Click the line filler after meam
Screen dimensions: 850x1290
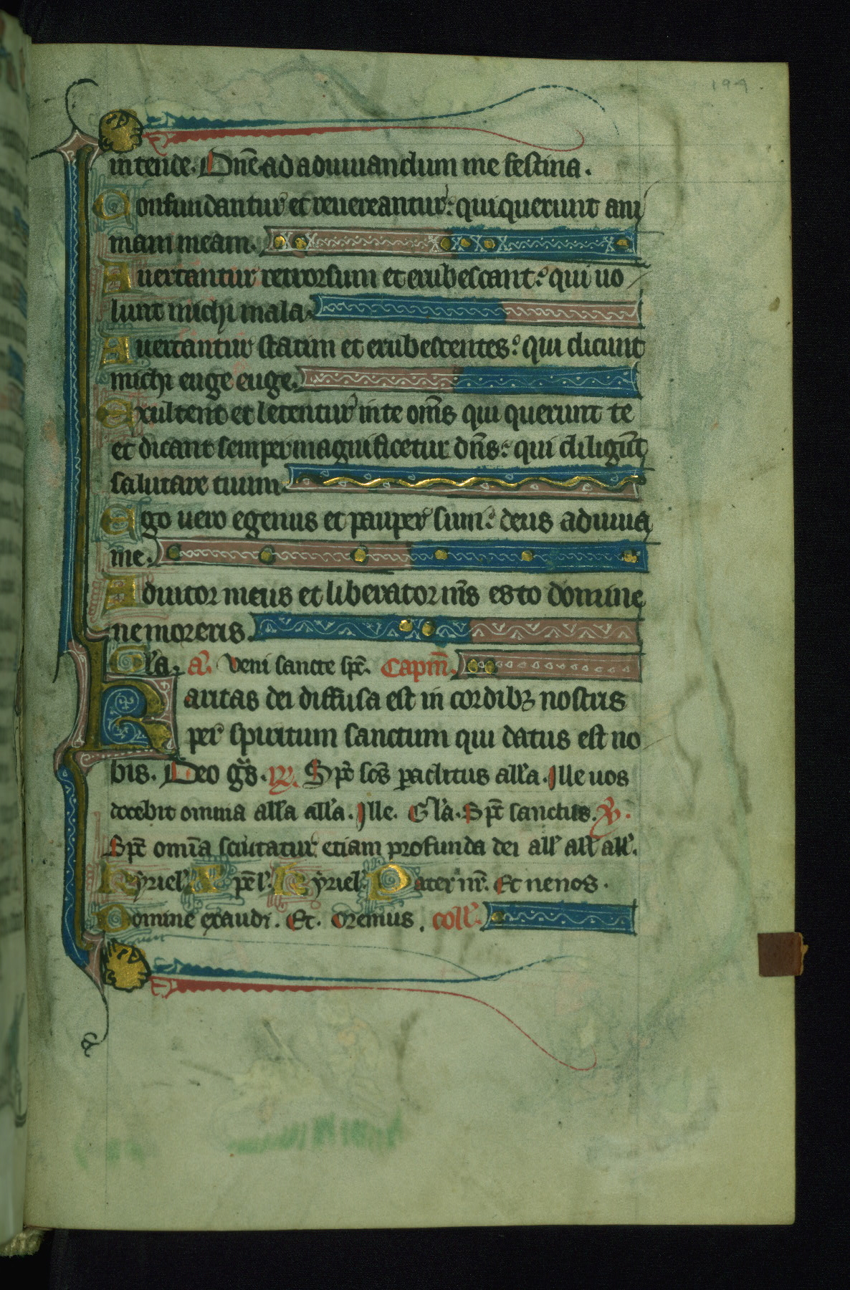coord(449,243)
